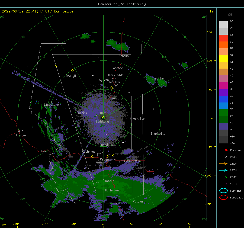Click the blue 33-36 dBZ swatch
The image size is (244, 228).
(223, 99)
